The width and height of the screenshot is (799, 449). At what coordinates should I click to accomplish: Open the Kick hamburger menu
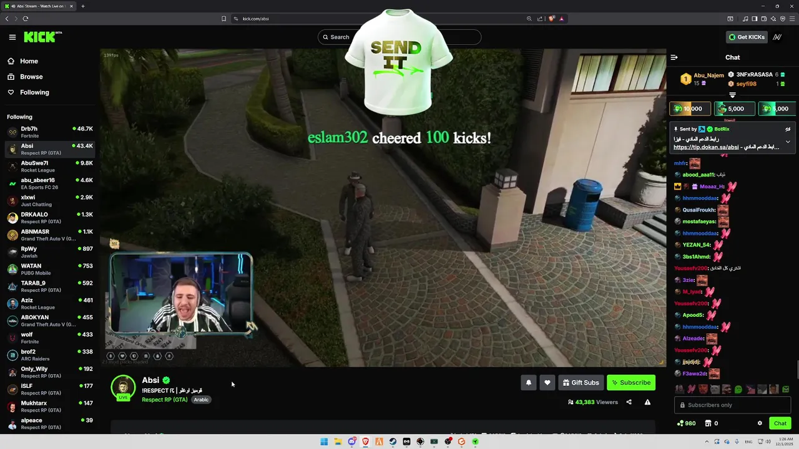(12, 37)
